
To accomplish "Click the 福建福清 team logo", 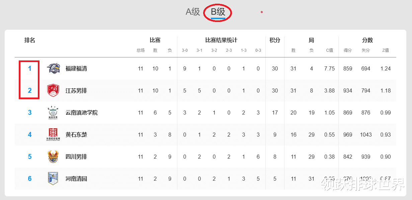I will (53, 68).
